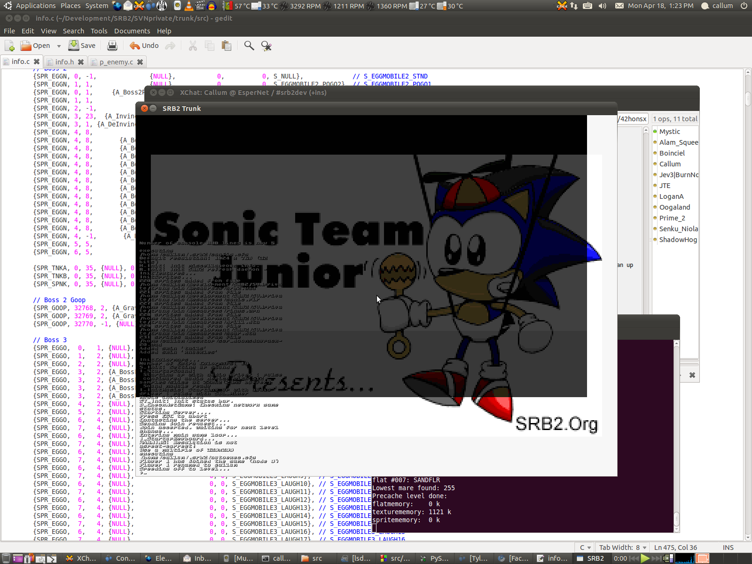Click the Redo arrow icon
Image resolution: width=752 pixels, height=564 pixels.
coord(170,46)
